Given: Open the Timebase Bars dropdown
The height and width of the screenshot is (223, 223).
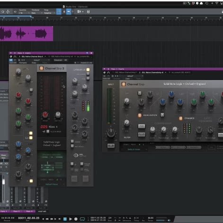Looking at the screenshot, I should (36, 13).
